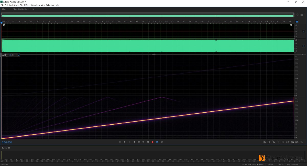Open the Multitrack menu
This screenshot has height=166, width=307.
click(14, 5)
